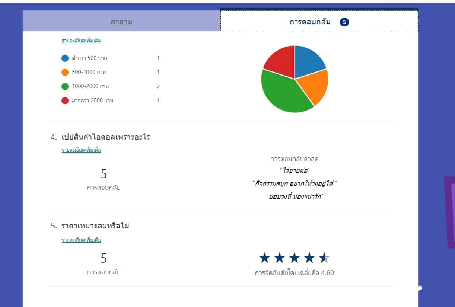The width and height of the screenshot is (455, 307).
Task: Click the question 4 title เปย์สินค้าไอดอลเพราะอะไร
Action: [106, 137]
